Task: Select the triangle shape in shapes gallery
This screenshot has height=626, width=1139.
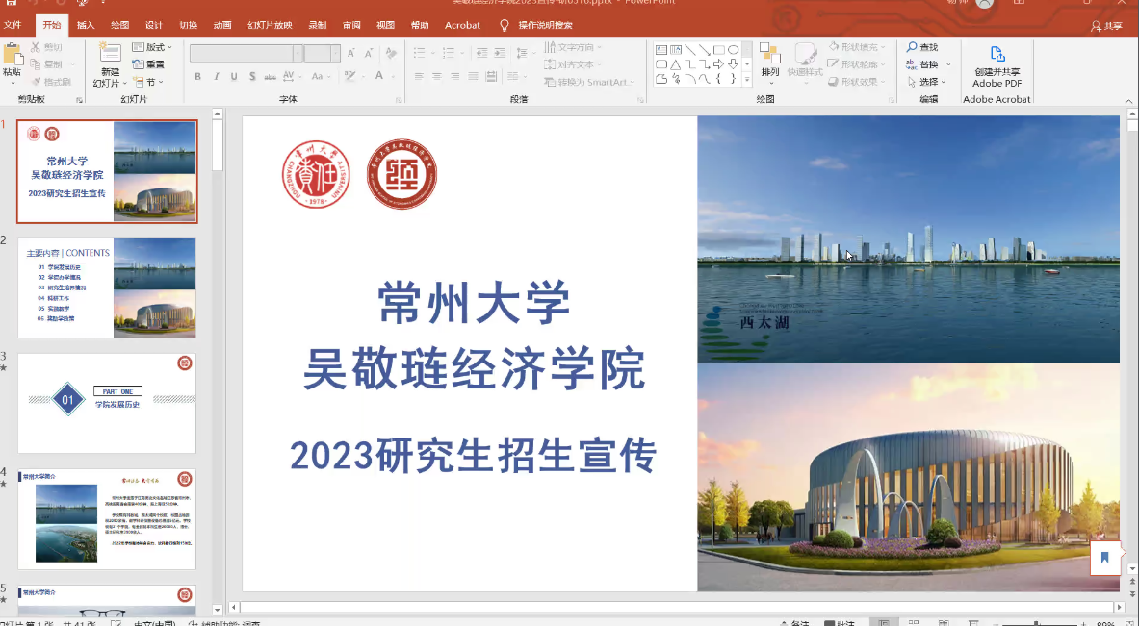Action: (x=676, y=64)
